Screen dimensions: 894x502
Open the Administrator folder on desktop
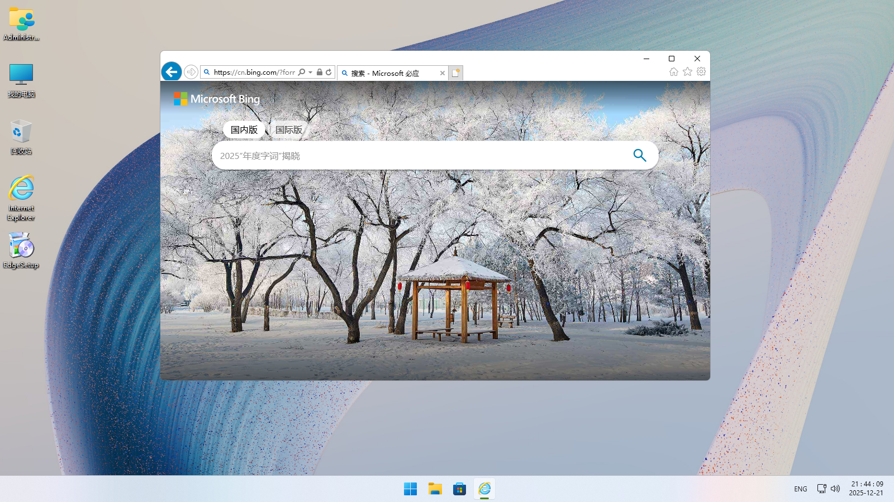point(21,24)
